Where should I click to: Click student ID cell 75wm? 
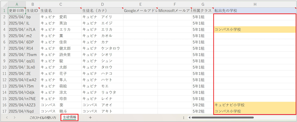coord(33,55)
